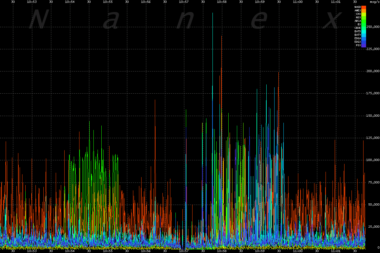Click 11:01 on the bottom time axis

(x=336, y=251)
